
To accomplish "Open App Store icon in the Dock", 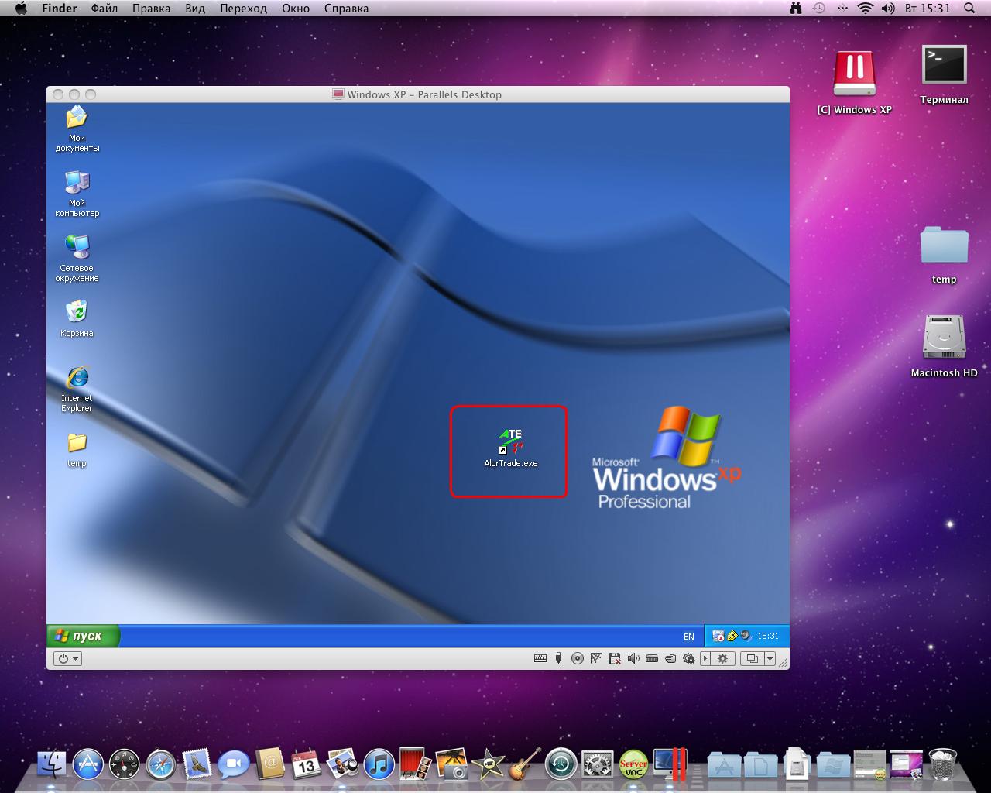I will click(88, 764).
